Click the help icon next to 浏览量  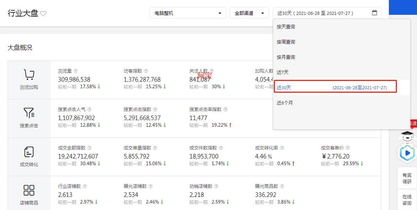[76, 70]
